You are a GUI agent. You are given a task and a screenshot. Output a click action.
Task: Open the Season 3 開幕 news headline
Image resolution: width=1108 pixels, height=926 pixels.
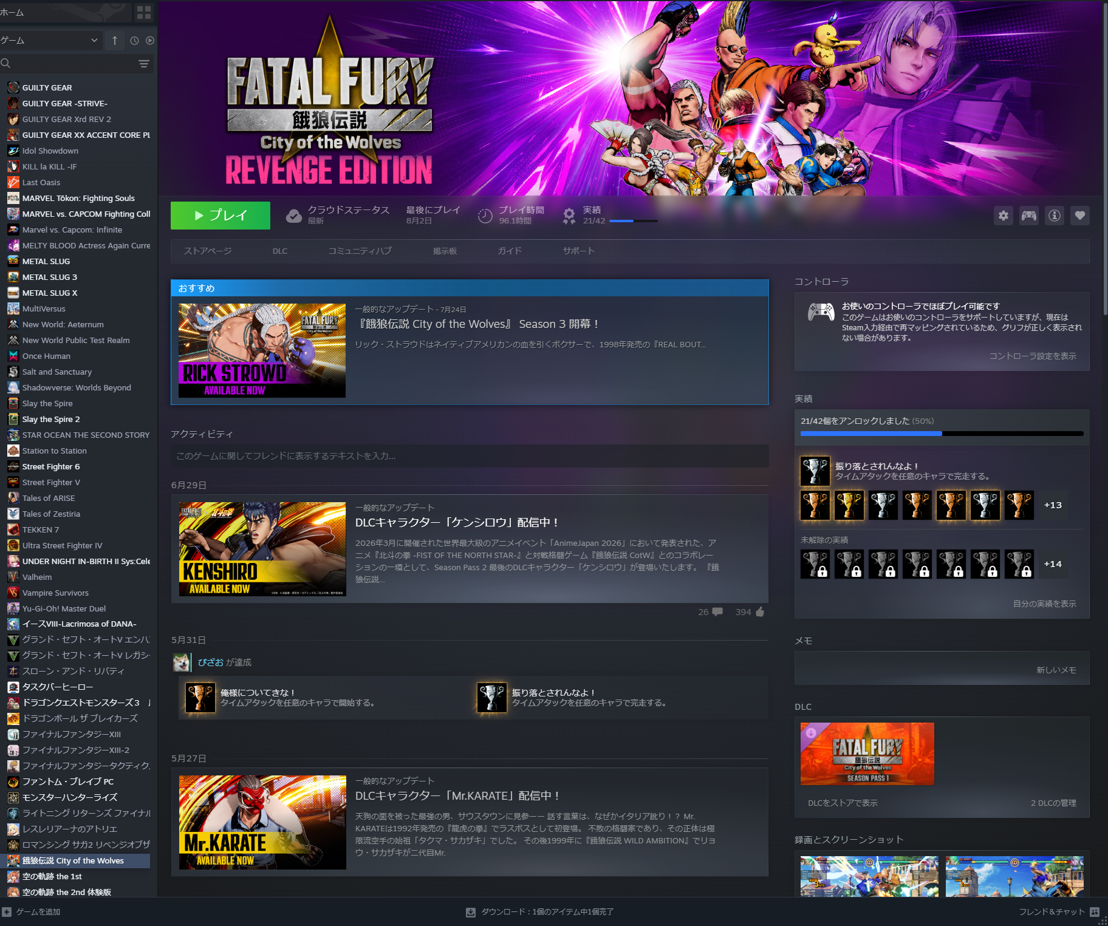(x=479, y=324)
